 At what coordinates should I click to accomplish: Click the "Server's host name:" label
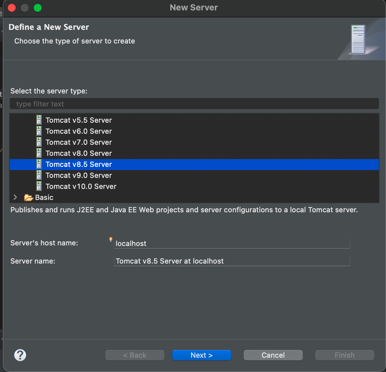44,243
